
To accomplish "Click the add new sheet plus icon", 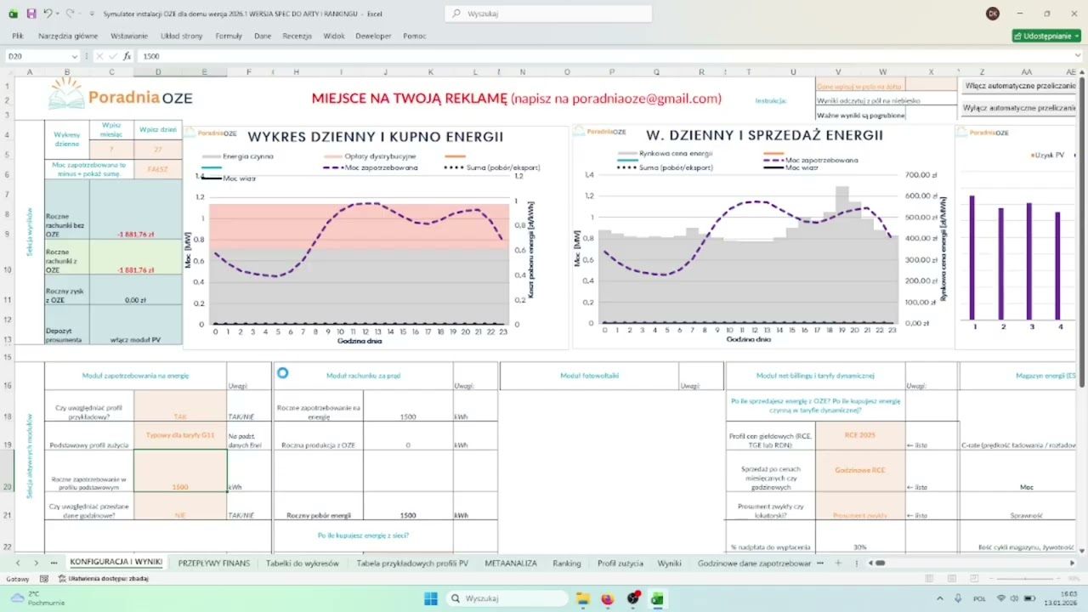I will (838, 563).
